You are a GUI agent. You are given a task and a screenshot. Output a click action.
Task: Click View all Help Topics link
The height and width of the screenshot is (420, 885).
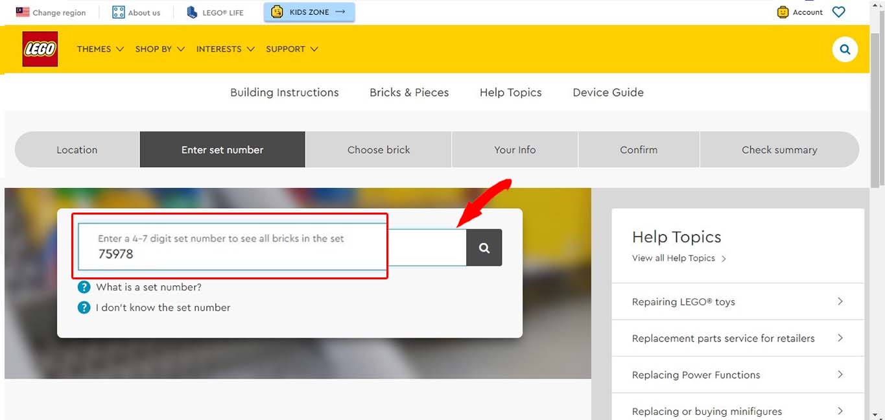click(x=674, y=258)
